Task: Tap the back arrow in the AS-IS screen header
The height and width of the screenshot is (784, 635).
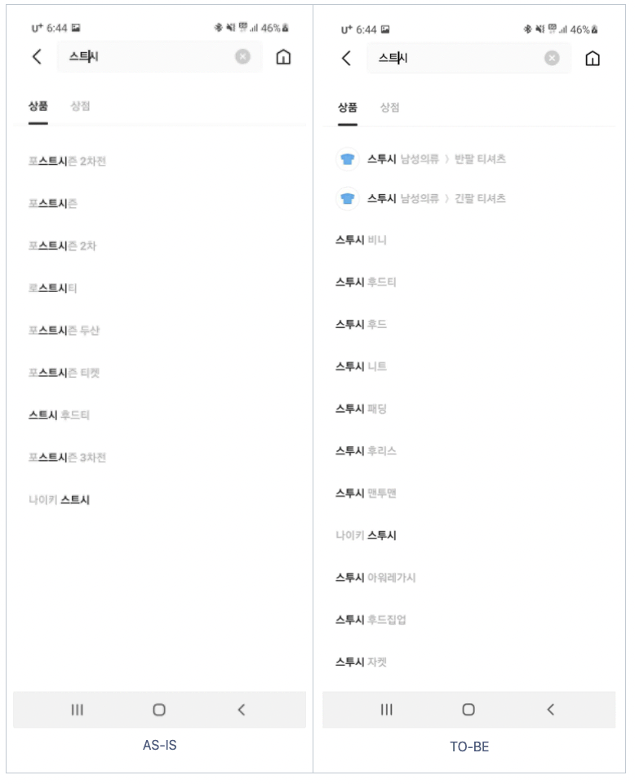Action: pos(37,57)
